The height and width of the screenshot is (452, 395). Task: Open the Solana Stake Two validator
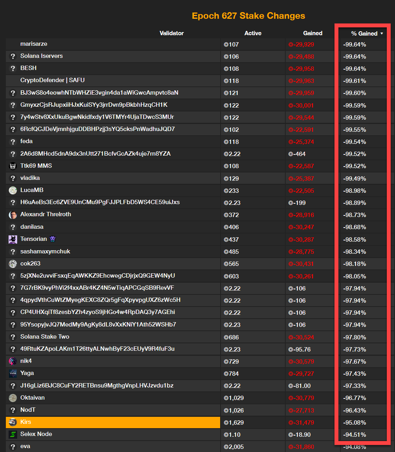[45, 337]
